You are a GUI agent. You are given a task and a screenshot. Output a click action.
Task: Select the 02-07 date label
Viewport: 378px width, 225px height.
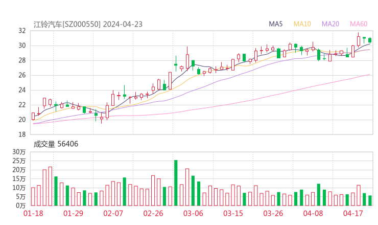(x=113, y=213)
